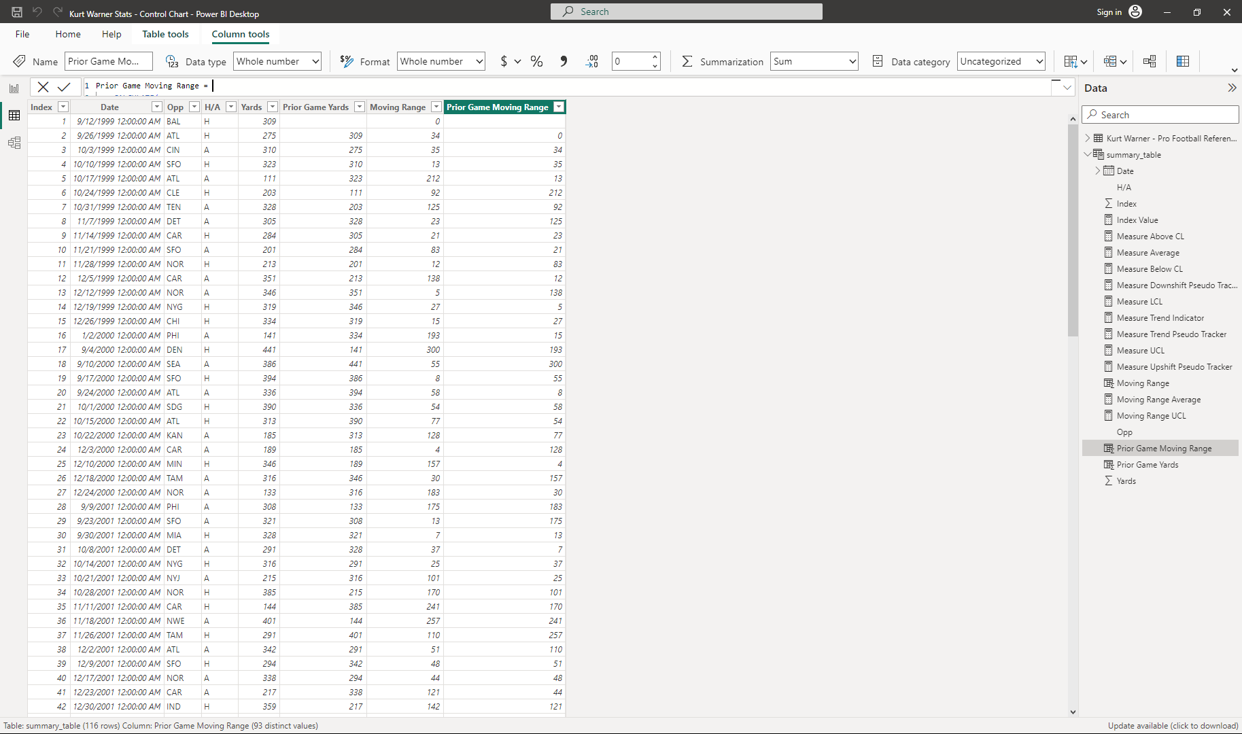Open the Data category dropdown

1001,61
